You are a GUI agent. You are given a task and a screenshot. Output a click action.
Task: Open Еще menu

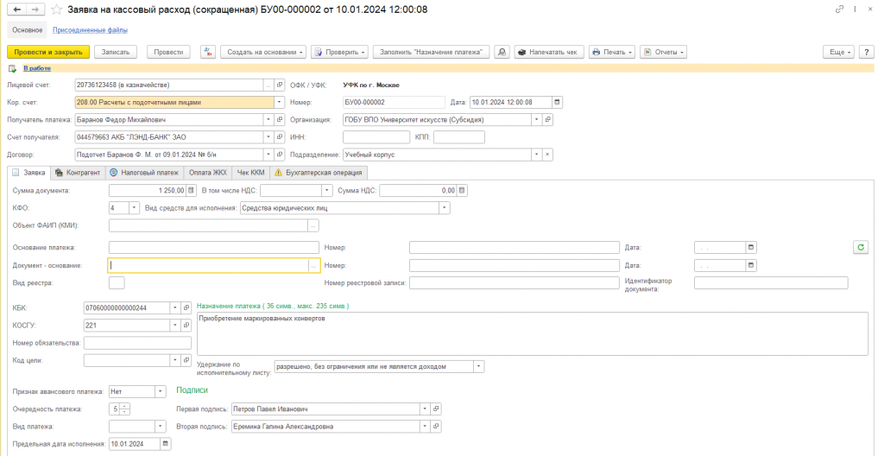(x=839, y=52)
